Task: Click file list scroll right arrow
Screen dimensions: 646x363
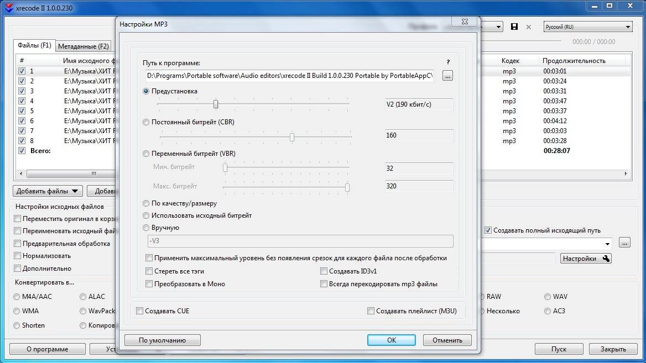Action: 626,173
